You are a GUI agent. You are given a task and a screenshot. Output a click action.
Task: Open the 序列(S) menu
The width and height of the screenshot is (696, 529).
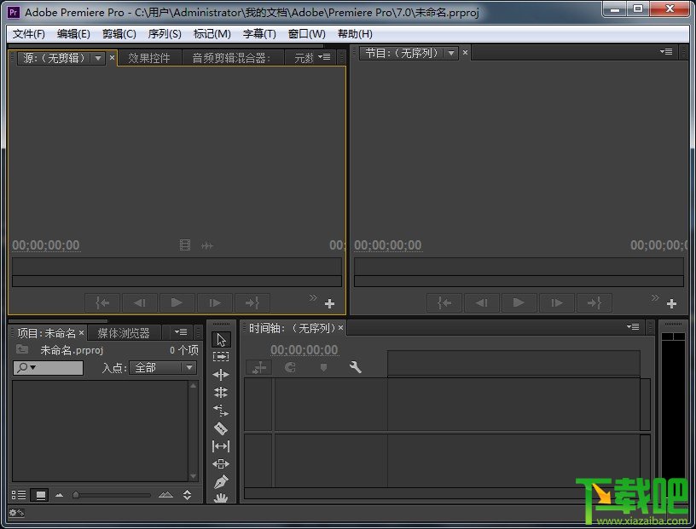coord(165,34)
